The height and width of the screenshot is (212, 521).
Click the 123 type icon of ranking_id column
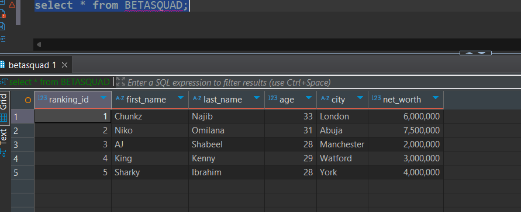(x=42, y=98)
